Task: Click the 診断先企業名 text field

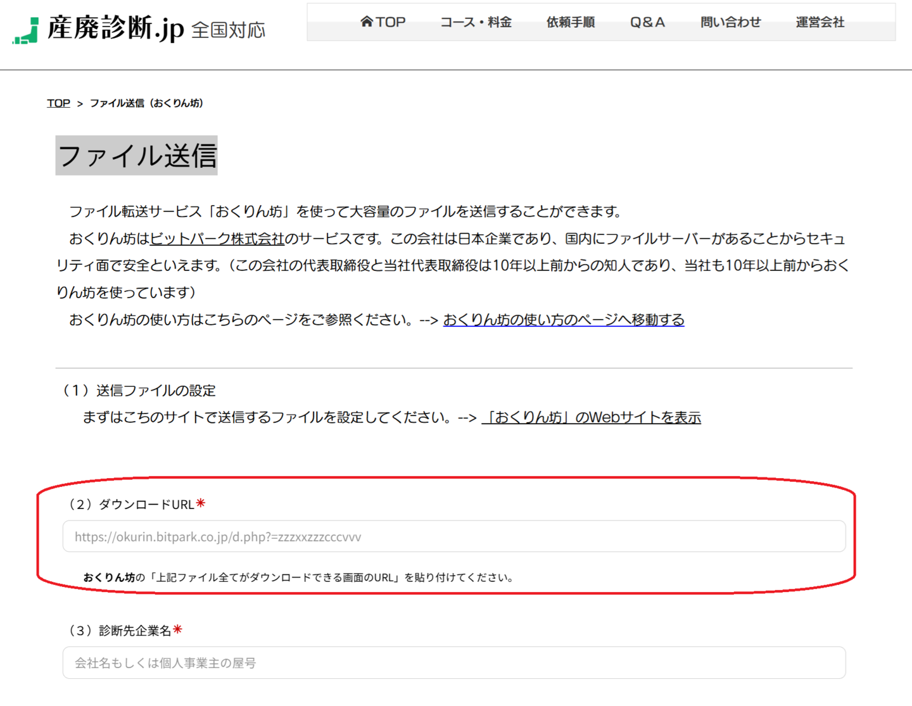Action: [x=453, y=663]
